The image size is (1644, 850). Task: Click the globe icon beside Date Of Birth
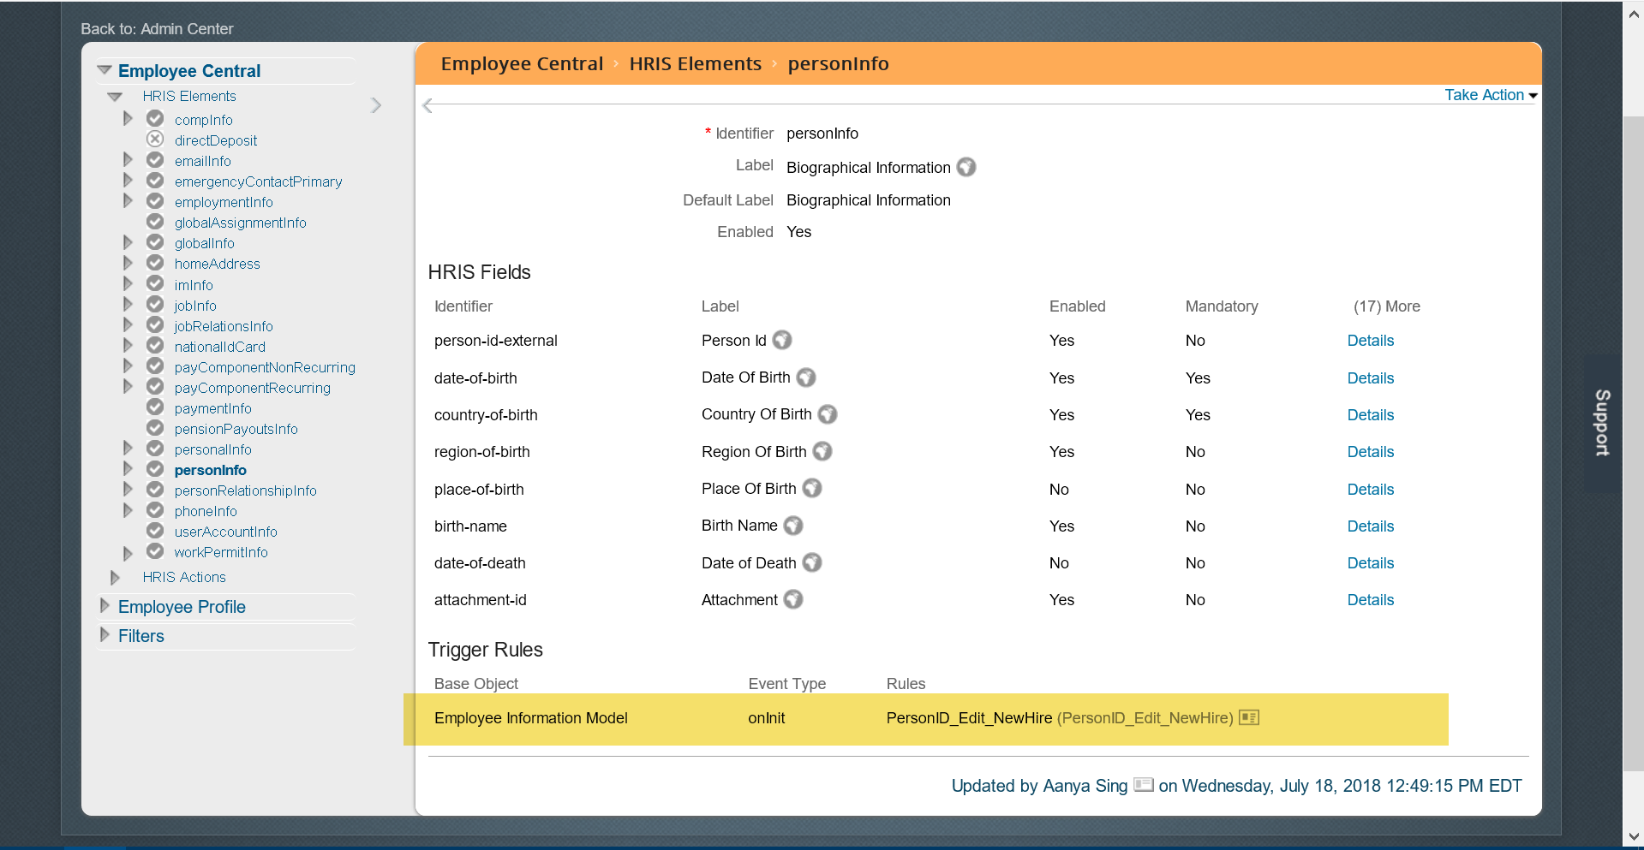(x=806, y=377)
